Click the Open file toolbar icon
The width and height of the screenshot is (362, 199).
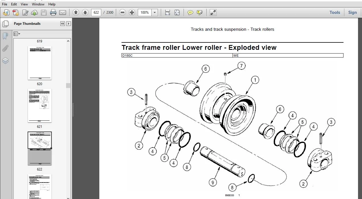[x=6, y=13]
